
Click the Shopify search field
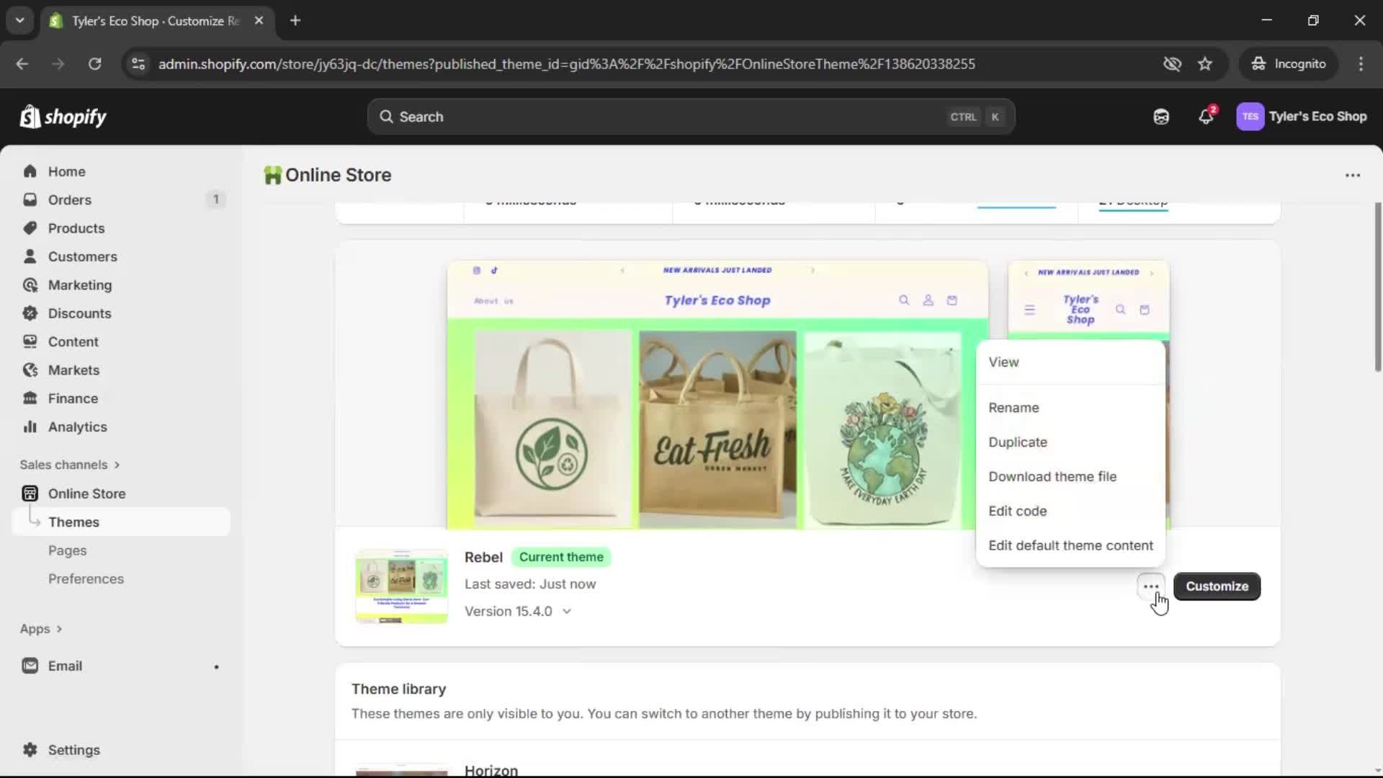click(690, 117)
